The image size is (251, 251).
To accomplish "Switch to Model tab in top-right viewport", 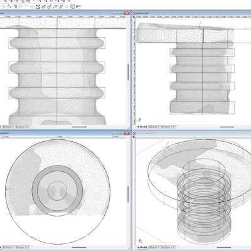I will coord(142,127).
